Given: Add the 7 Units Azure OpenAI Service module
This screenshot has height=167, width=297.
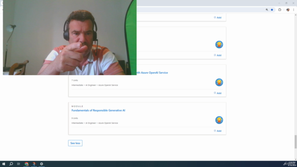Looking at the screenshot, I should pyautogui.click(x=218, y=93).
